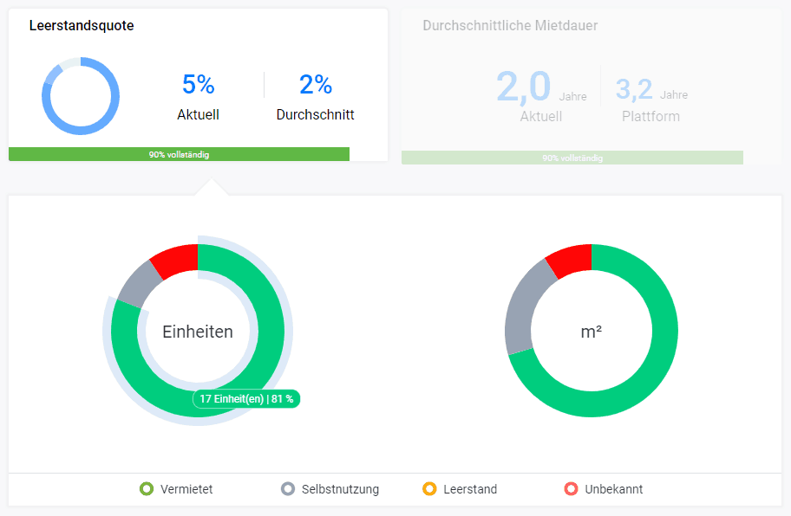Click the 5% Aktuell vacancy value
This screenshot has height=516, width=791.
[198, 85]
